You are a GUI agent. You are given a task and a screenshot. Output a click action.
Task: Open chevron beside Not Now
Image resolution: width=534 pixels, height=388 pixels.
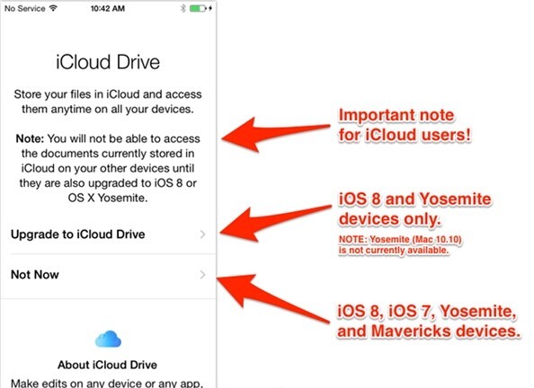pyautogui.click(x=202, y=275)
